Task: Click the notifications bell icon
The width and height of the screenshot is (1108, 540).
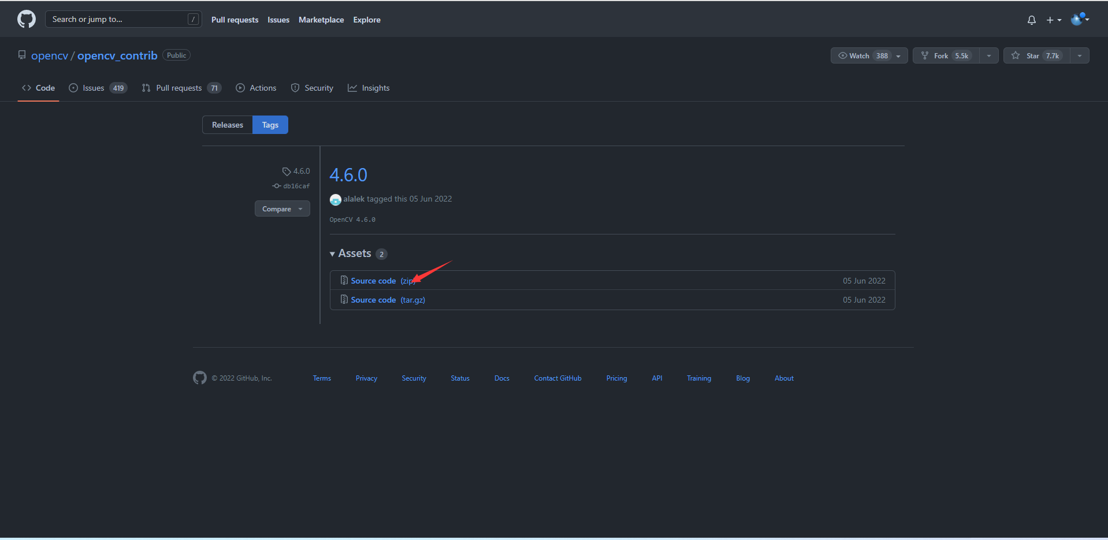Action: point(1031,20)
